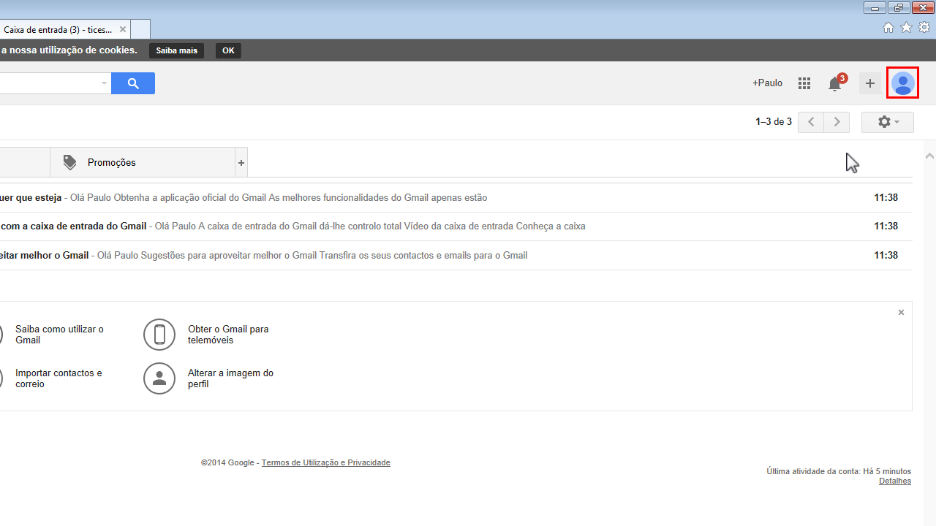Open the browser tools gear
936x526 pixels.
point(924,28)
